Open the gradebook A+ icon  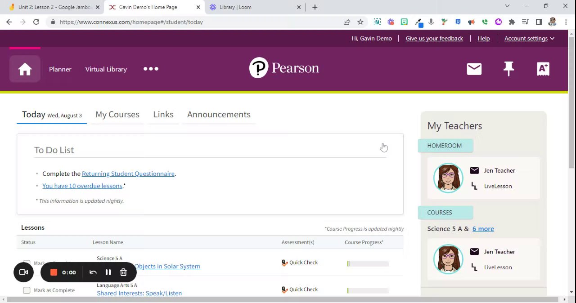tap(543, 69)
